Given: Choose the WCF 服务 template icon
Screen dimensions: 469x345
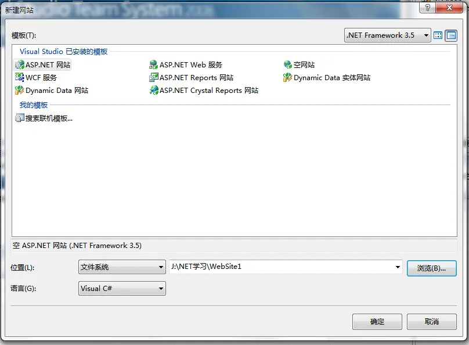Looking at the screenshot, I should 19,77.
